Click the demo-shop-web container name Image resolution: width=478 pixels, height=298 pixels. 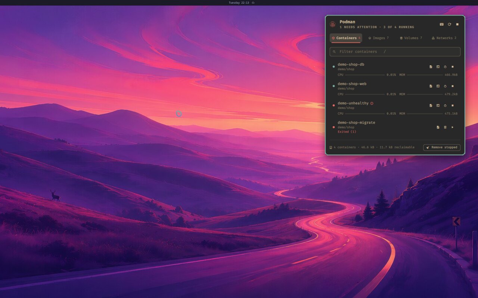click(x=352, y=84)
